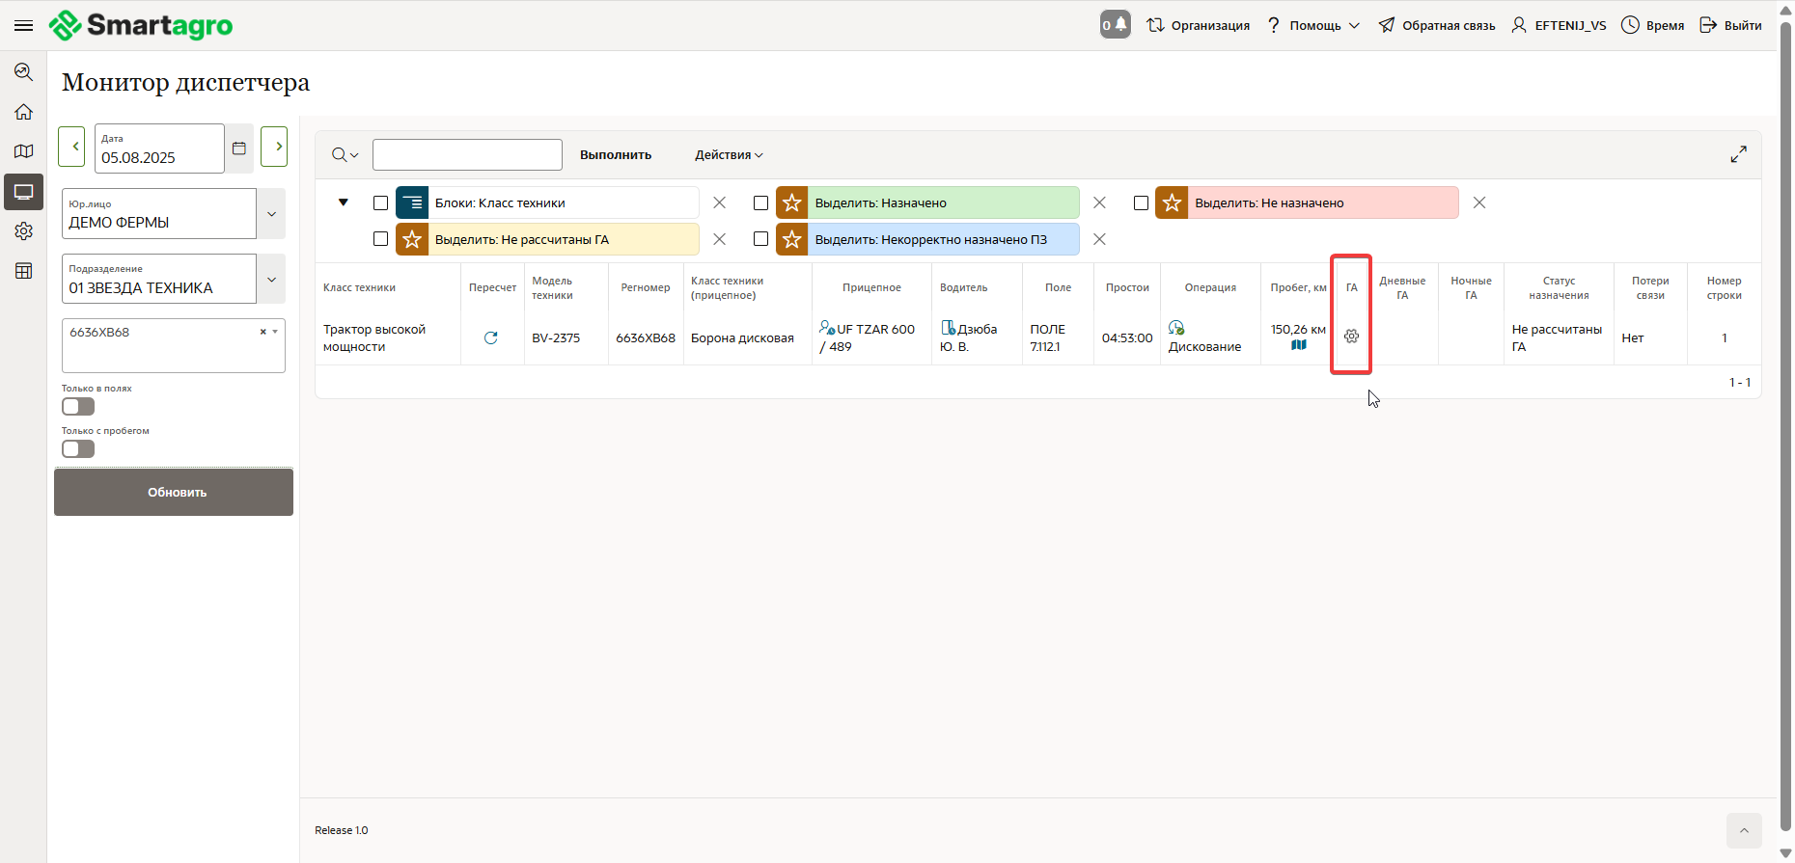Viewport: 1795px width, 863px height.
Task: Open the ГА gear icon in the table row
Action: (x=1351, y=337)
